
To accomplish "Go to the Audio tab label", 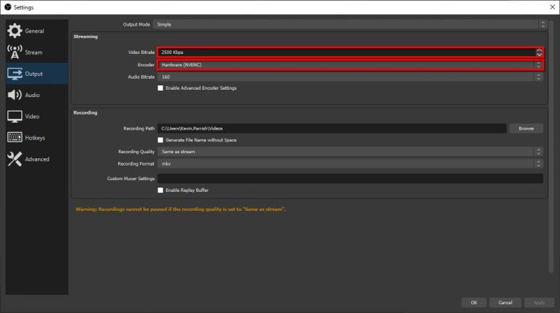I will coord(32,95).
